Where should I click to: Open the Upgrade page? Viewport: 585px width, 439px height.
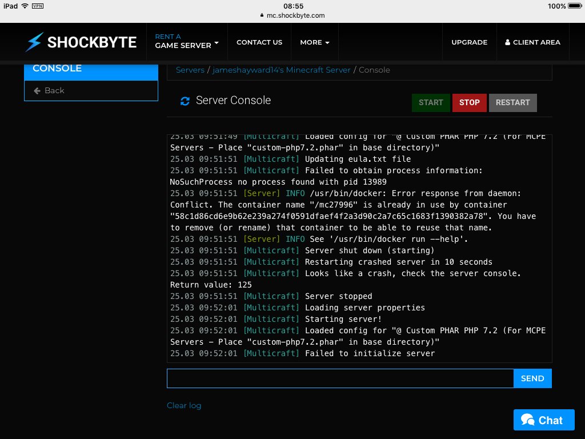pyautogui.click(x=470, y=42)
